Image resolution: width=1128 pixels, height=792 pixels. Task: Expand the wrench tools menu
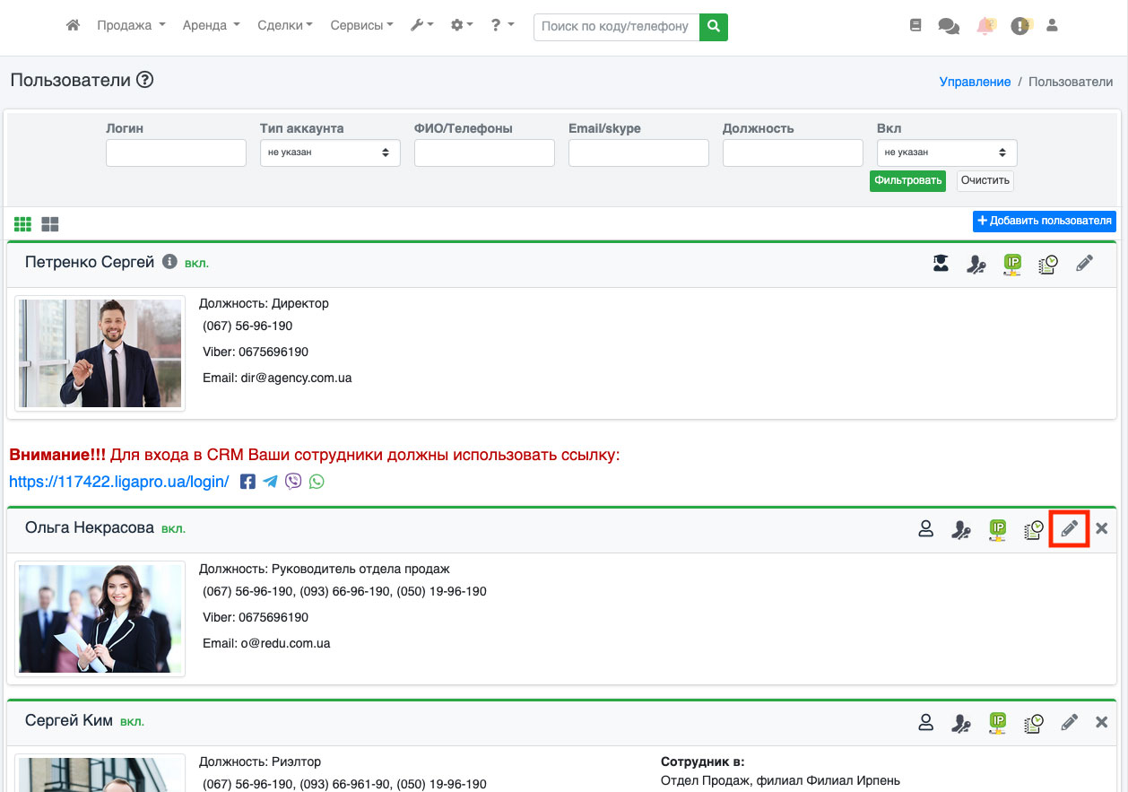421,26
